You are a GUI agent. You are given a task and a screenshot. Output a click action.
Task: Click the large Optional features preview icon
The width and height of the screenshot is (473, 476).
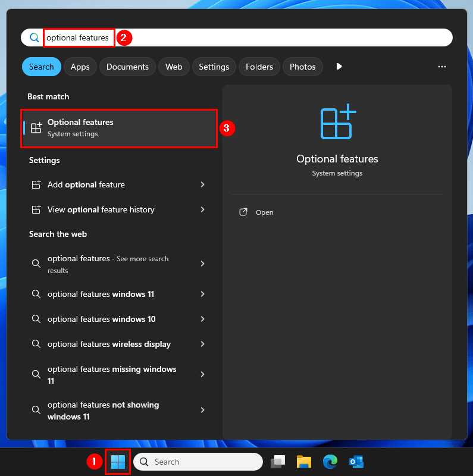tap(337, 123)
